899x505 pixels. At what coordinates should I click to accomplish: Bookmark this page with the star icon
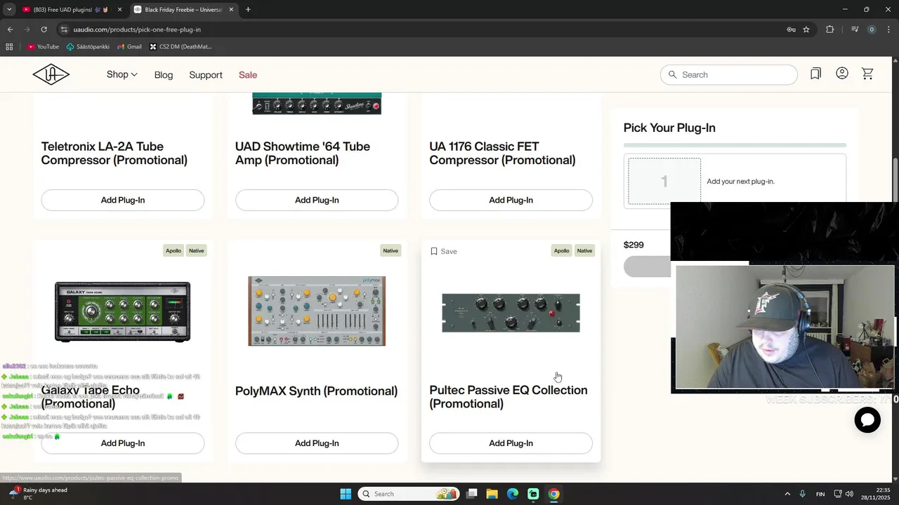click(x=806, y=29)
